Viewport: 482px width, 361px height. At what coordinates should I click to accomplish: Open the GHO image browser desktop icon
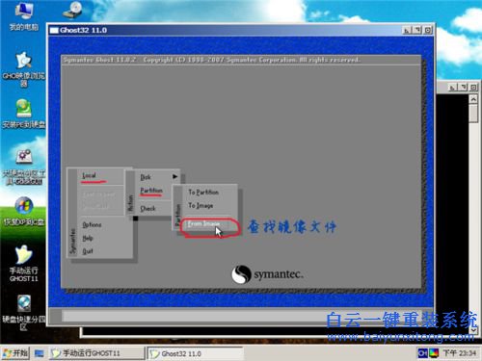pyautogui.click(x=23, y=69)
